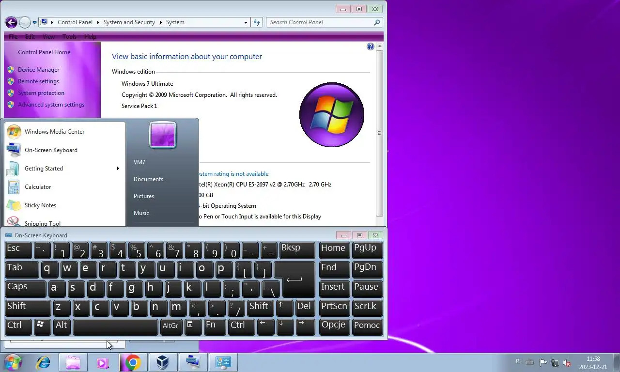The width and height of the screenshot is (620, 372).
Task: Open the network tray icon
Action: coord(555,362)
